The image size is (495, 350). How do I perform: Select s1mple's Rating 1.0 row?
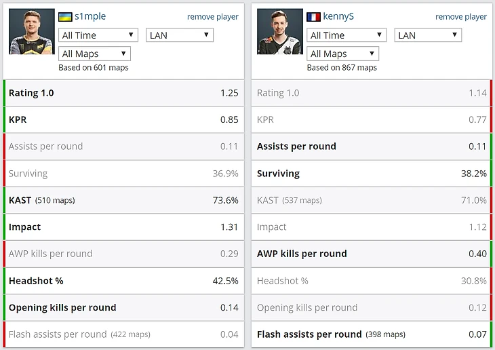[123, 93]
